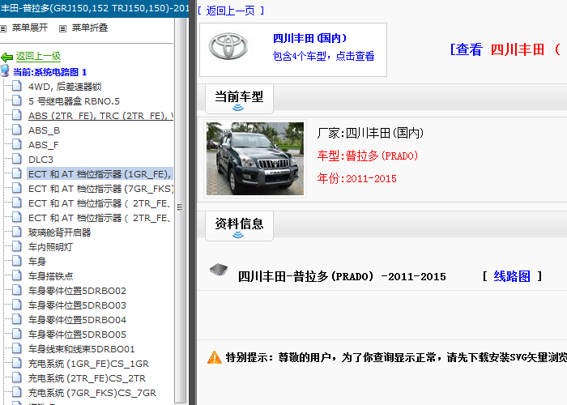Screen dimensions: 567x405
Task: Open 5 号继电器盒 RBNO.5
Action: click(75, 101)
